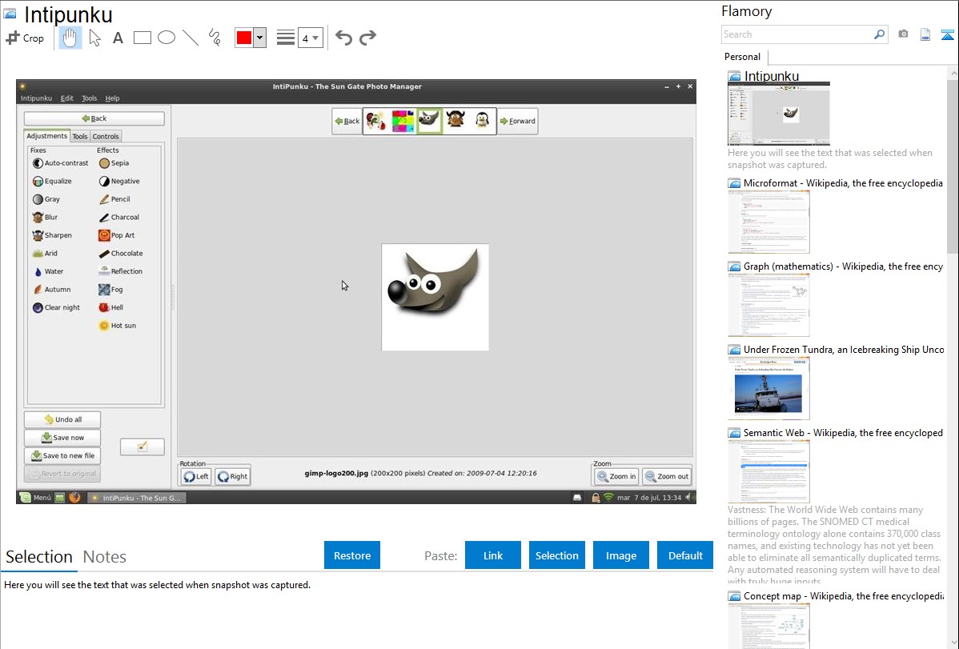The height and width of the screenshot is (649, 959).
Task: Focus the Flamory search field
Action: point(797,34)
